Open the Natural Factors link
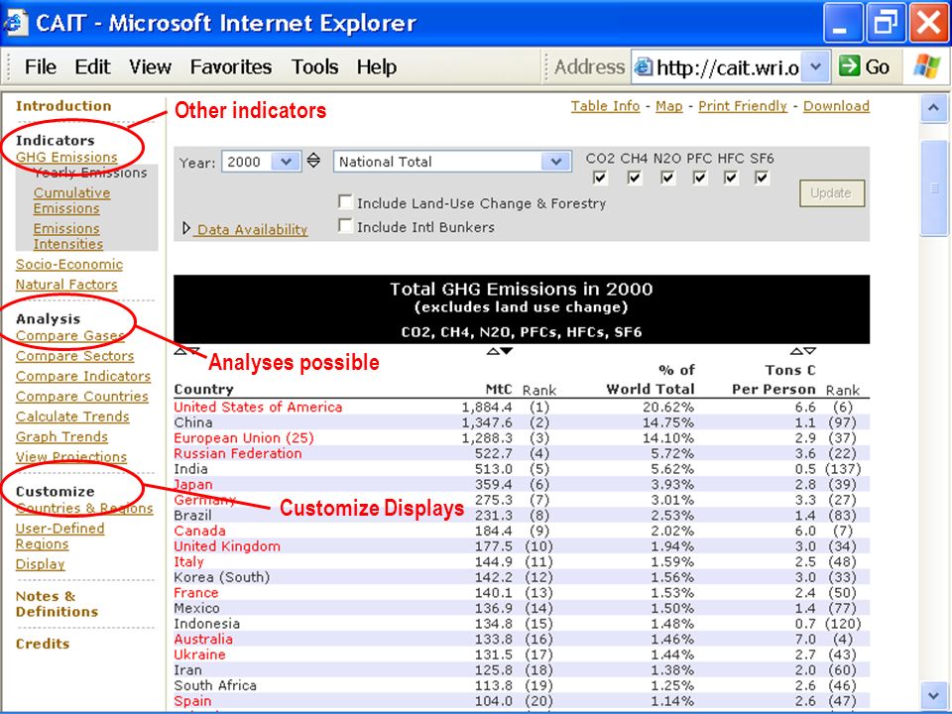The width and height of the screenshot is (952, 714). pyautogui.click(x=66, y=285)
